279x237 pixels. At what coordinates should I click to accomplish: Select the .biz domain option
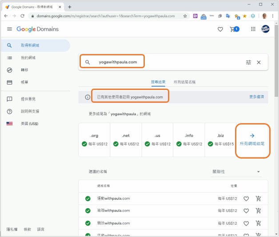click(220, 140)
